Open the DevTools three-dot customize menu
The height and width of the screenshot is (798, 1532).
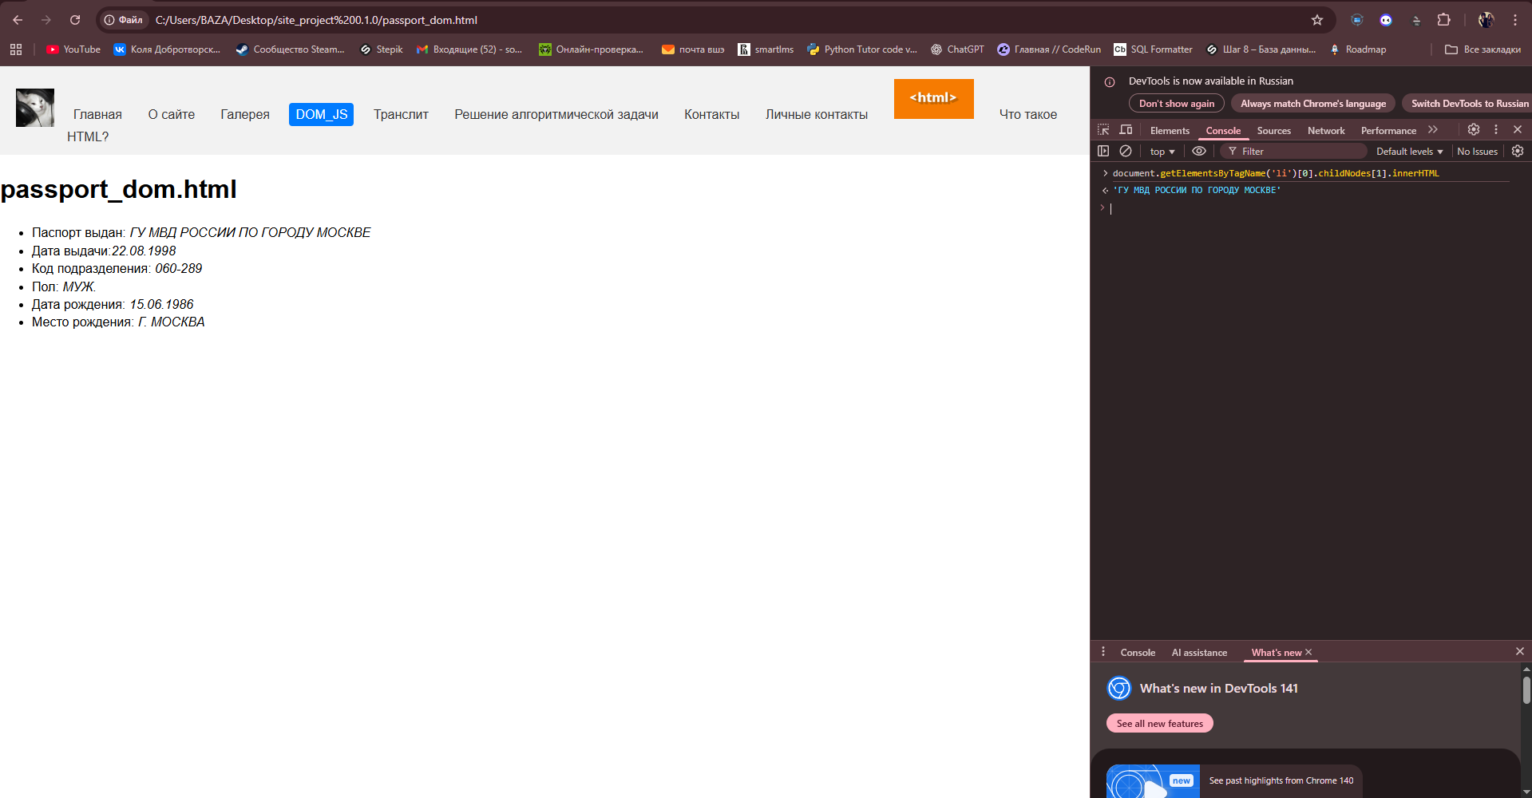click(x=1496, y=129)
